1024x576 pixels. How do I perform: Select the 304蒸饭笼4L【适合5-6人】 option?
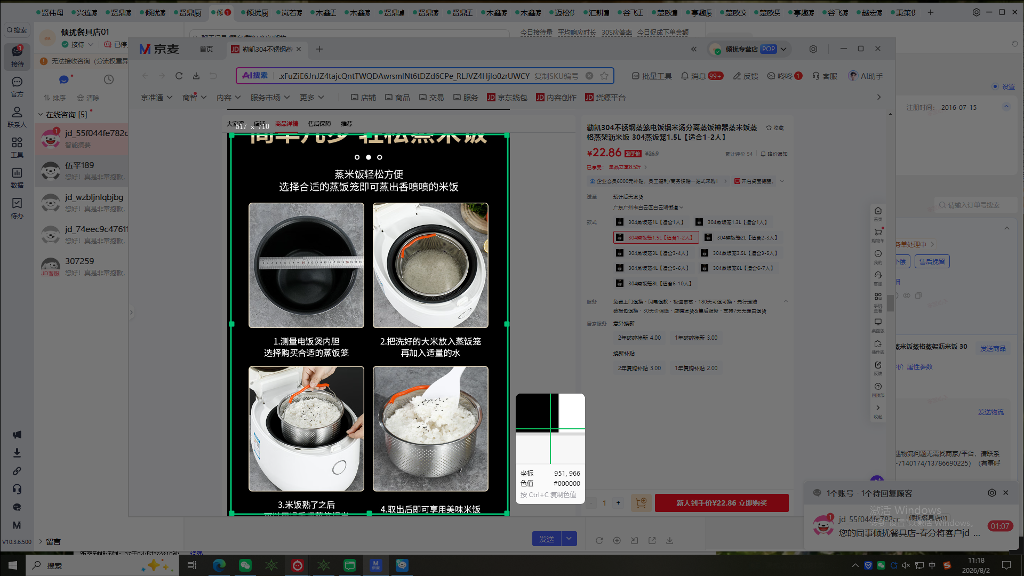(653, 268)
